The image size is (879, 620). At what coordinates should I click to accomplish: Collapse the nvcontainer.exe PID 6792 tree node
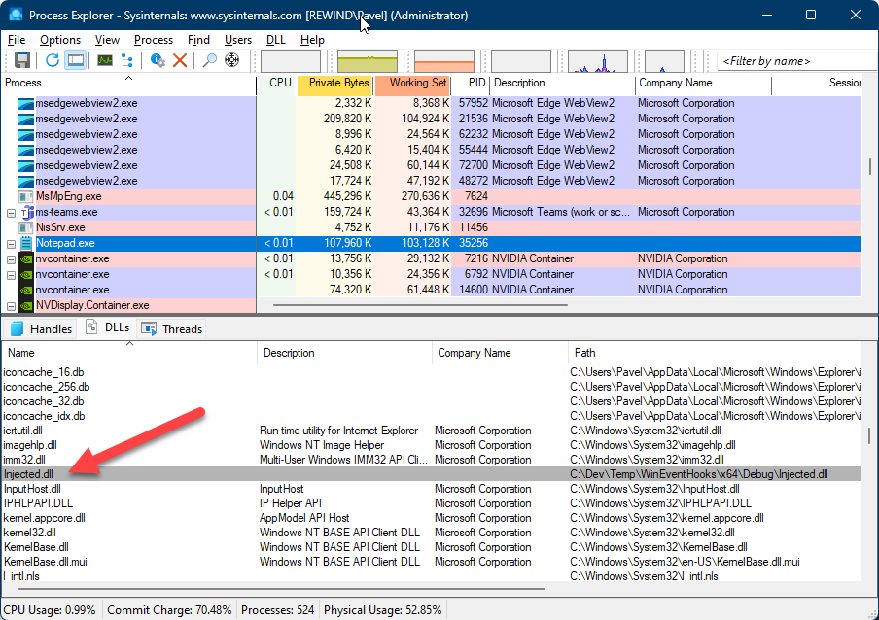[11, 276]
